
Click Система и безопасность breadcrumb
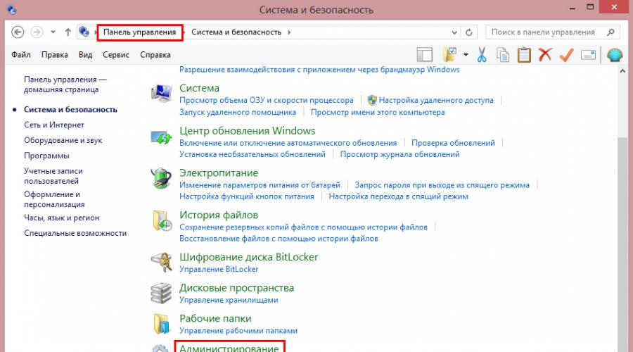[x=236, y=32]
